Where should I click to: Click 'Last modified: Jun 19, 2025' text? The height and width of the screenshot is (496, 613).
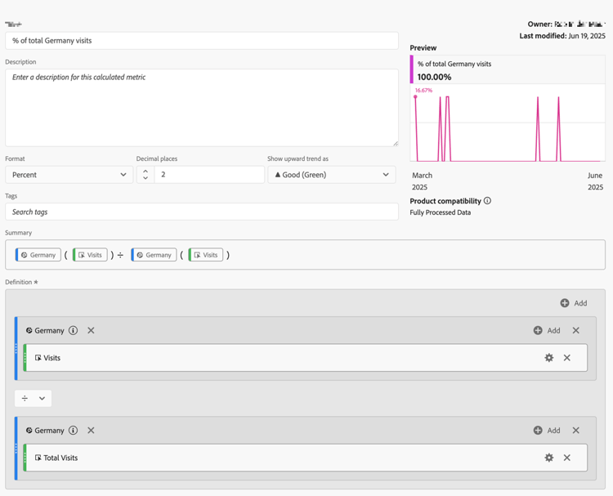pos(562,36)
